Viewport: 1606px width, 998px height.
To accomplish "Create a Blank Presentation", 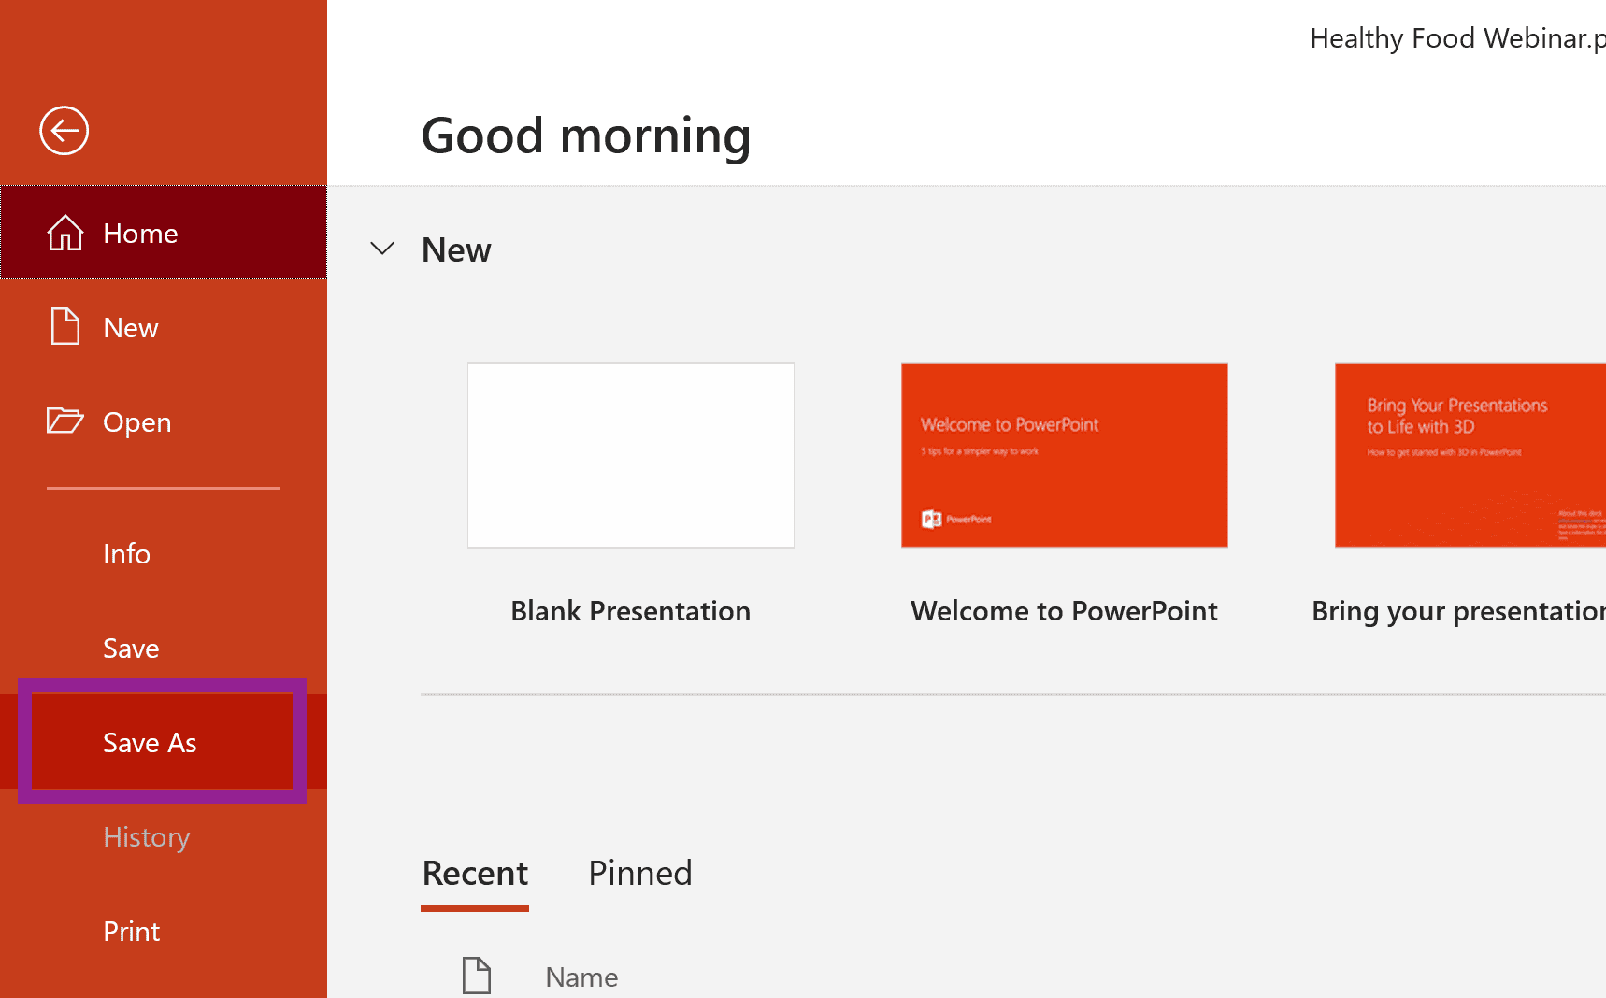I will (x=630, y=455).
